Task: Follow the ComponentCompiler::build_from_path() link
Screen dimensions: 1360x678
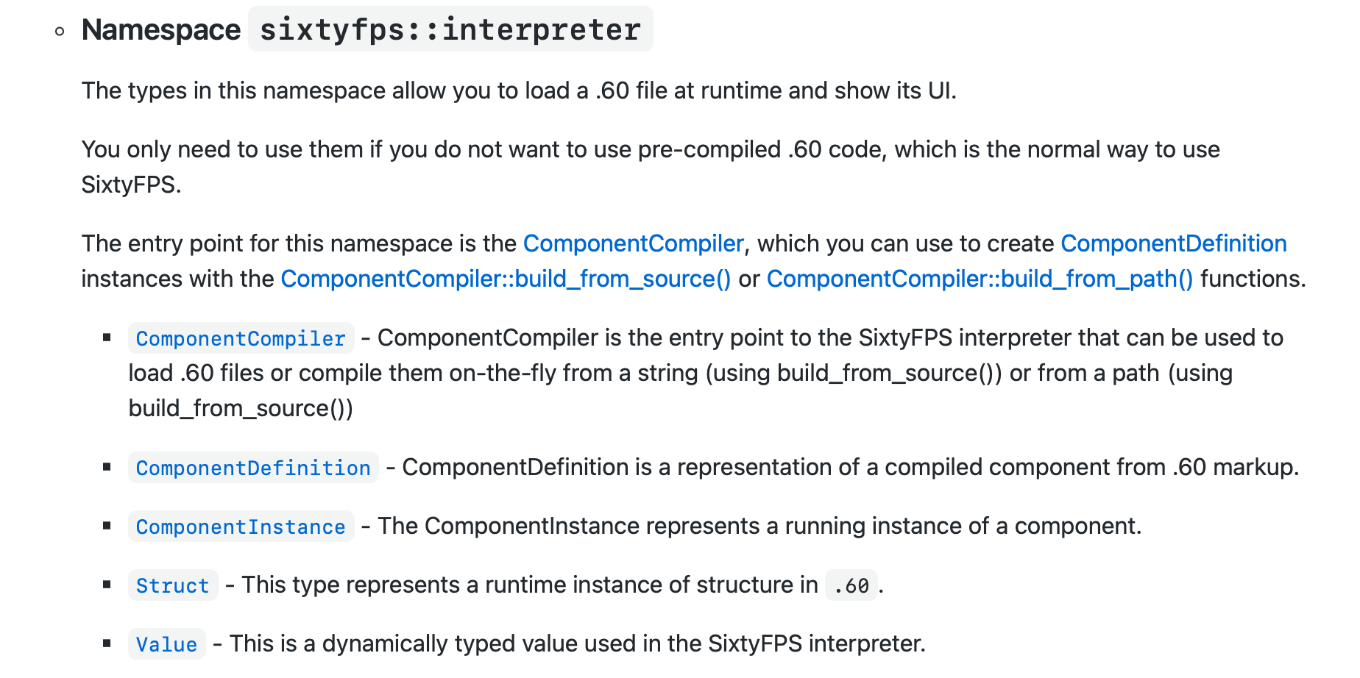Action: click(980, 279)
